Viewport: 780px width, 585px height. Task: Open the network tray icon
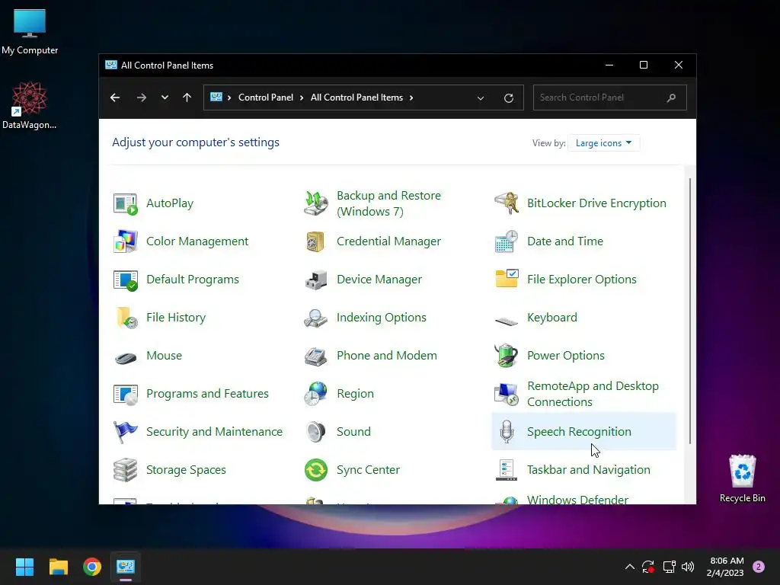[669, 567]
